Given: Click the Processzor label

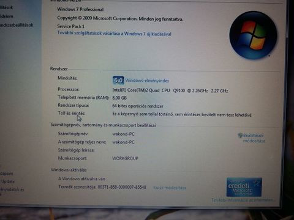Looking at the screenshot, I should pos(69,89).
